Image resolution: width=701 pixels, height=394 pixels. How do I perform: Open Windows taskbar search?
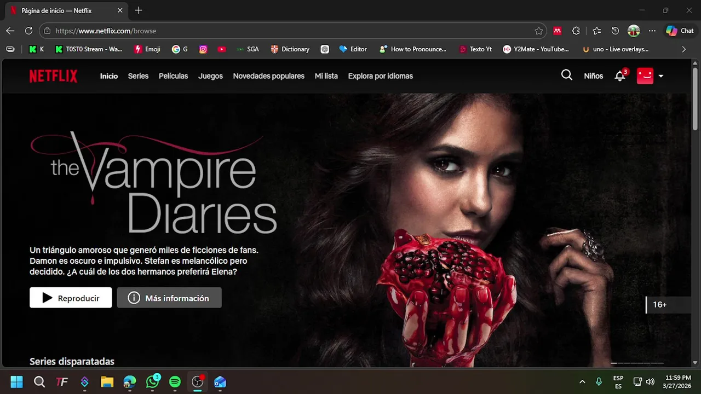(39, 382)
